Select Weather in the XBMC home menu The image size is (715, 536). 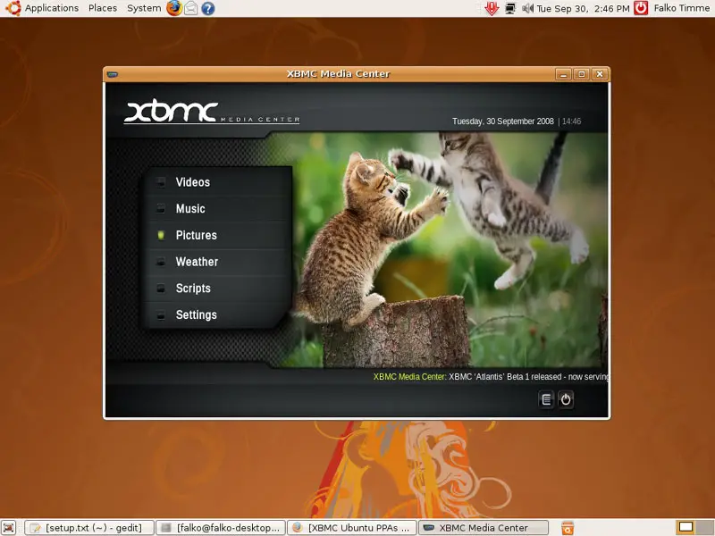[x=219, y=262]
